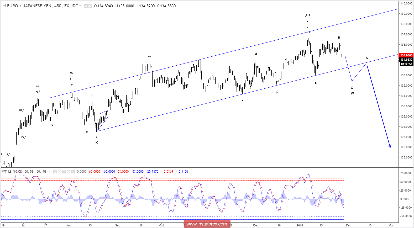Click the -25.7476 indicator value
Viewport: 414px width, 228px height.
(x=152, y=172)
